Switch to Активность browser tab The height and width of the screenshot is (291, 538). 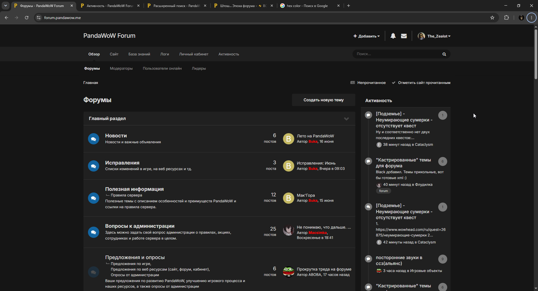click(110, 6)
